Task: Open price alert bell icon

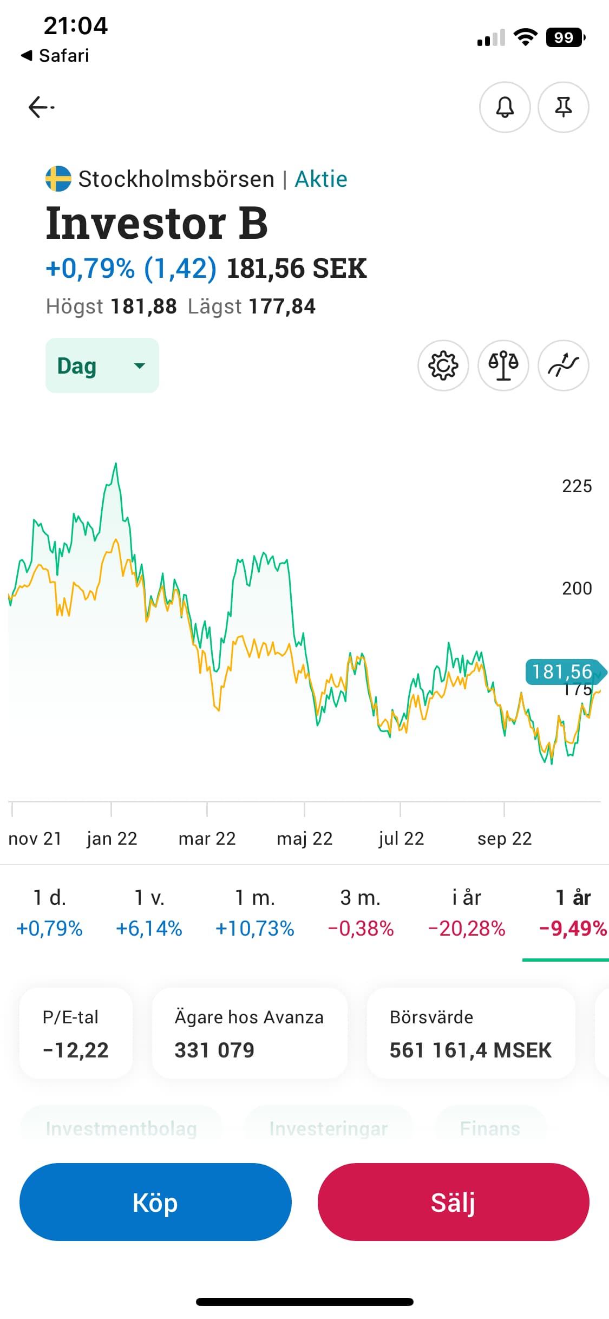Action: [x=505, y=107]
